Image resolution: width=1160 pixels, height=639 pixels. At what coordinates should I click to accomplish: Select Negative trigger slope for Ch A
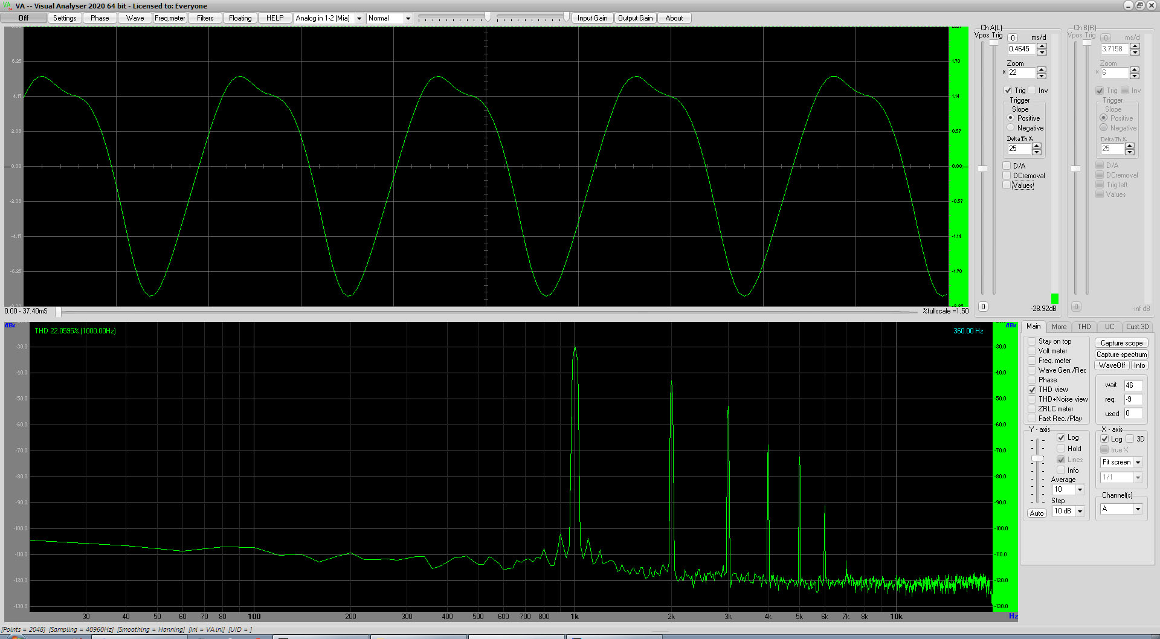1011,128
